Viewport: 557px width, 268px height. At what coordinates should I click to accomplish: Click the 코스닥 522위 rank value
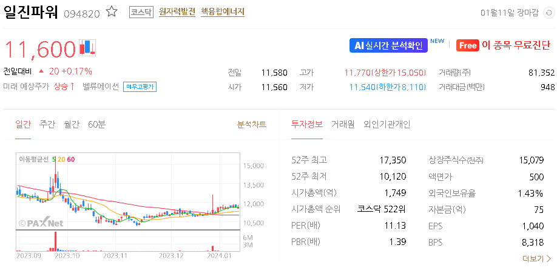point(381,209)
